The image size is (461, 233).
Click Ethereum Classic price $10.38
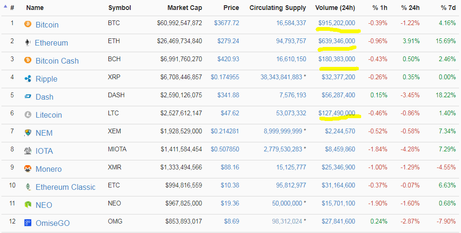[230, 186]
